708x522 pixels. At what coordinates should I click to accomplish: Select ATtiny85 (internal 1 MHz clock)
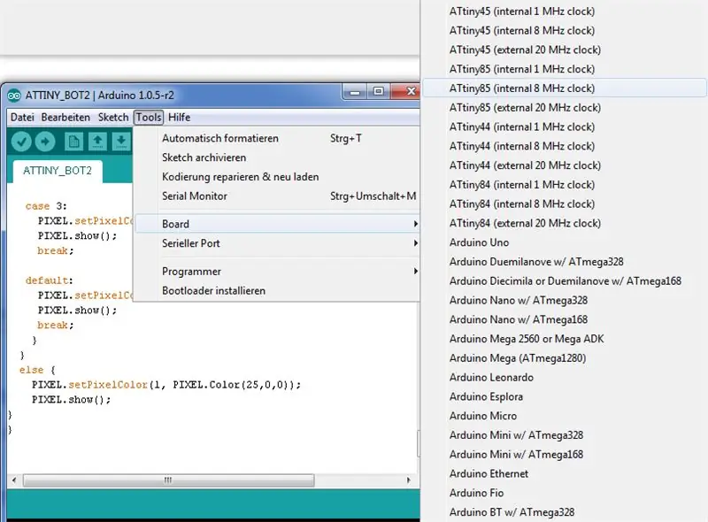pyautogui.click(x=565, y=69)
